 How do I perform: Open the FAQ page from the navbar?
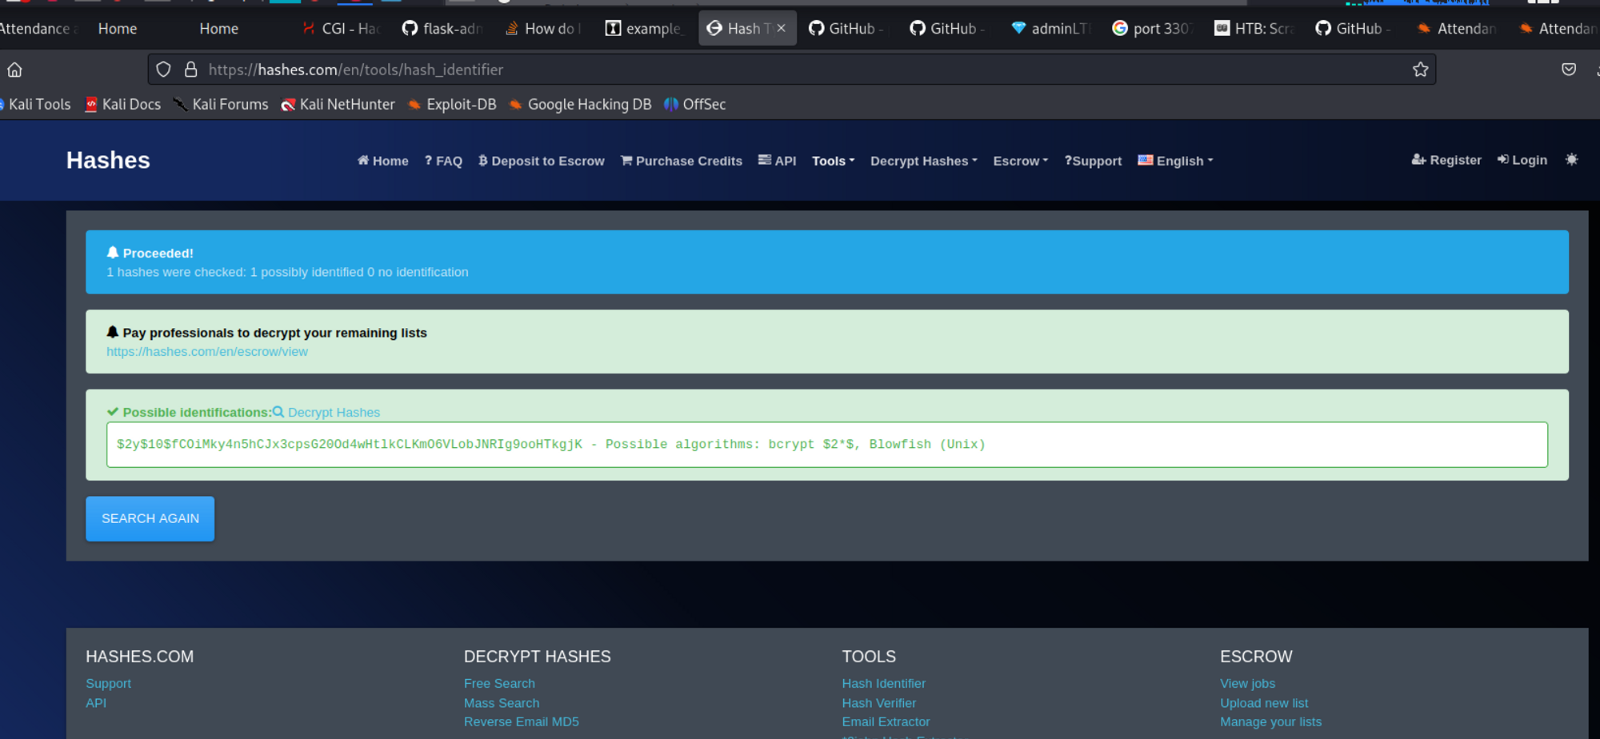click(x=443, y=161)
